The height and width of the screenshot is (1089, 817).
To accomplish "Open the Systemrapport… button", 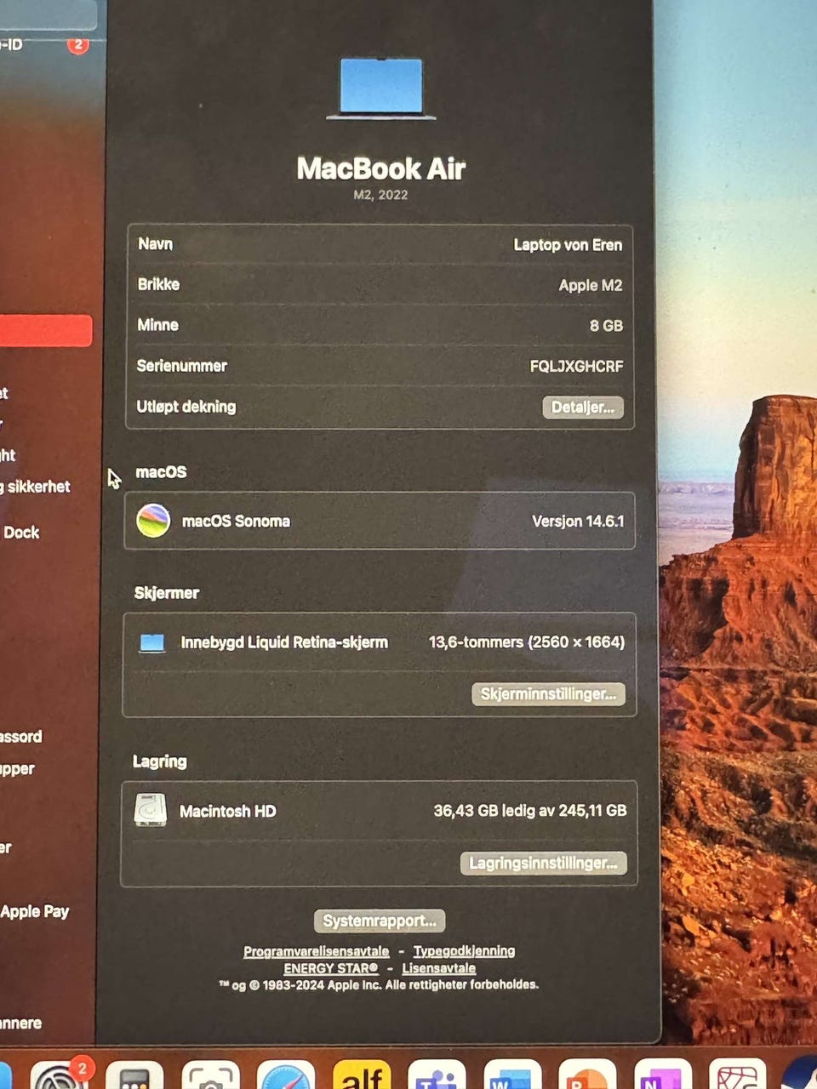I will click(x=380, y=921).
